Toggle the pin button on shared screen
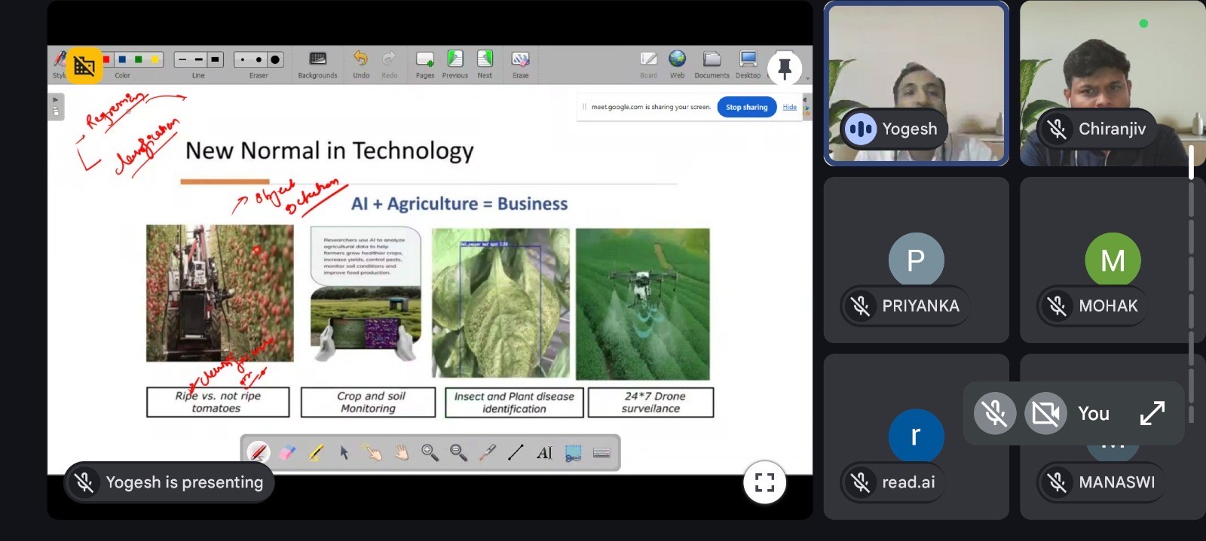Viewport: 1206px width, 541px height. (x=784, y=68)
